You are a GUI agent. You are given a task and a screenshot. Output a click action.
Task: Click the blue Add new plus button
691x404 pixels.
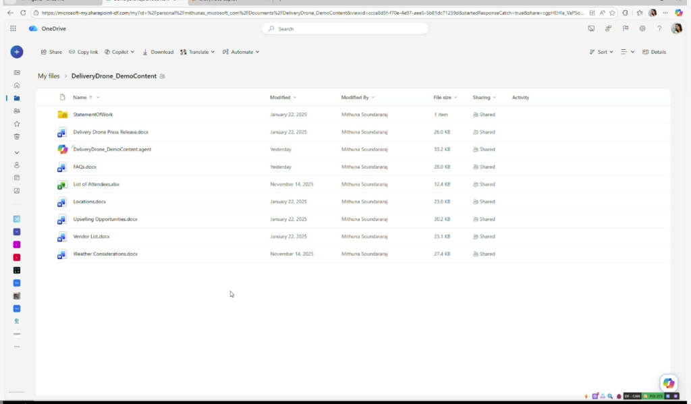click(x=17, y=52)
